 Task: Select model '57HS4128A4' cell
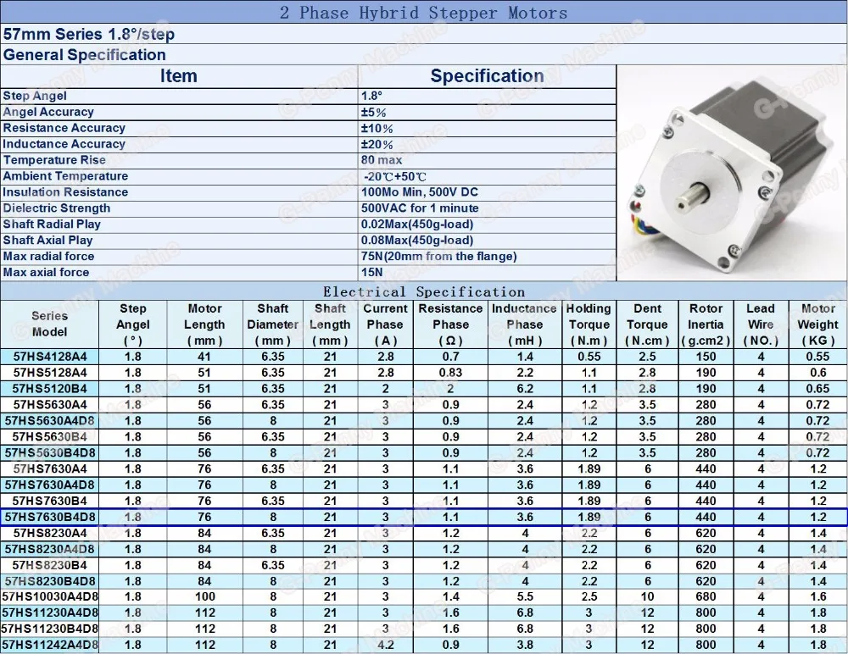(50, 357)
